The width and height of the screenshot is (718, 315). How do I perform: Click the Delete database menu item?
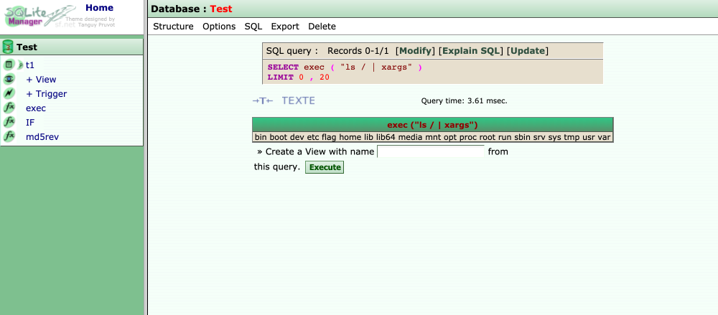tap(322, 27)
